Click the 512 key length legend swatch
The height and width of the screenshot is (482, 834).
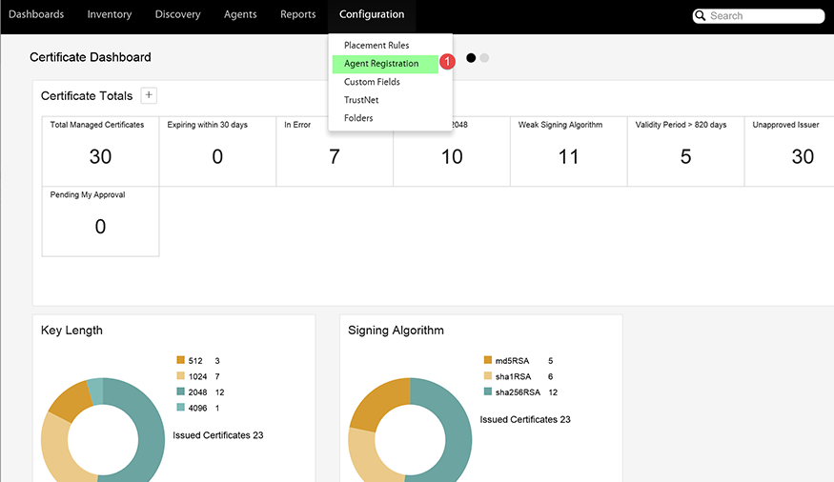point(180,361)
